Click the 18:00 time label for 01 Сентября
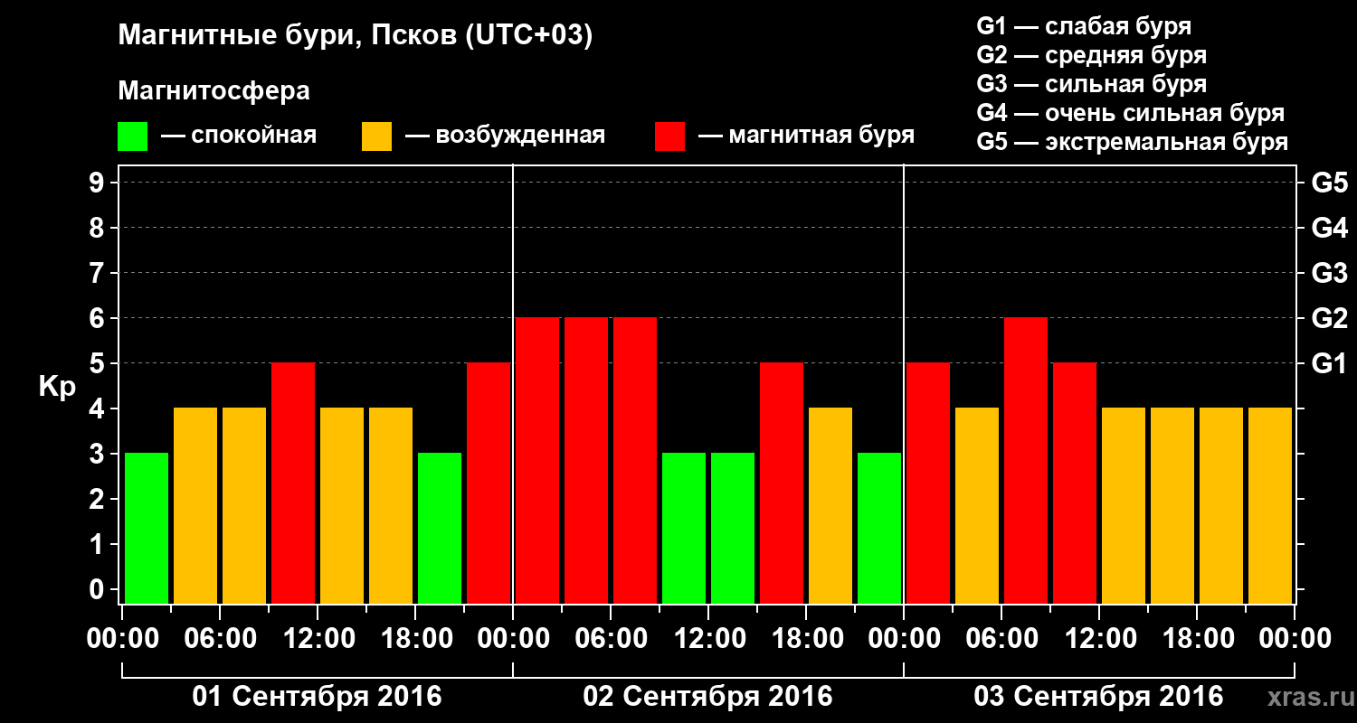Screen dimensions: 1357x723 (415, 638)
